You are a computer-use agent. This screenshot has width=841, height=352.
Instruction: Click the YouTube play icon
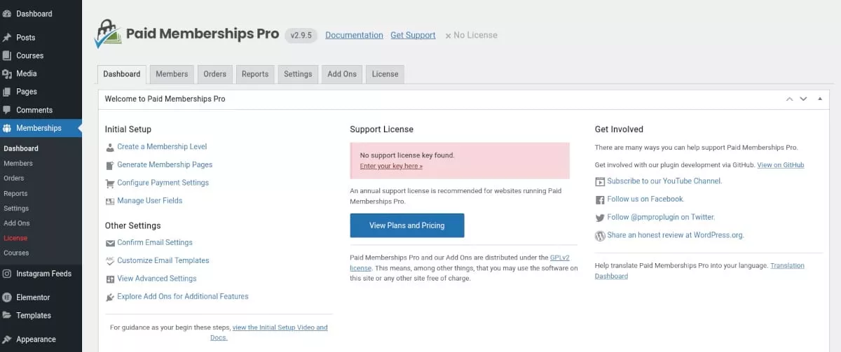(600, 181)
